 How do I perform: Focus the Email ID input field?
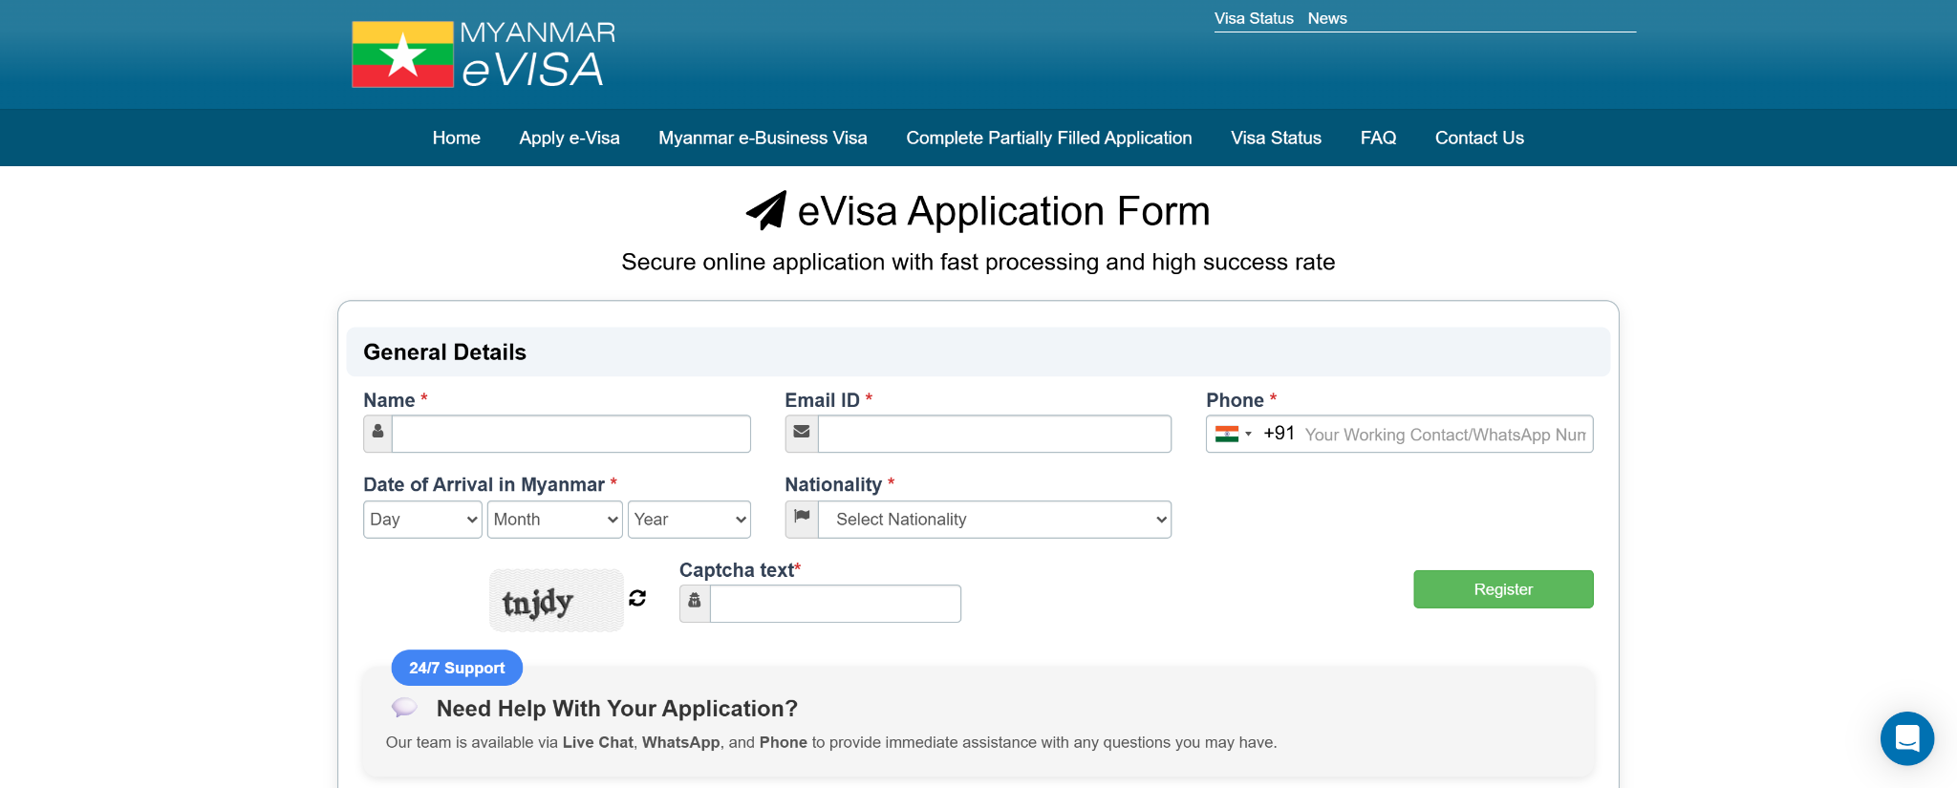pyautogui.click(x=994, y=434)
